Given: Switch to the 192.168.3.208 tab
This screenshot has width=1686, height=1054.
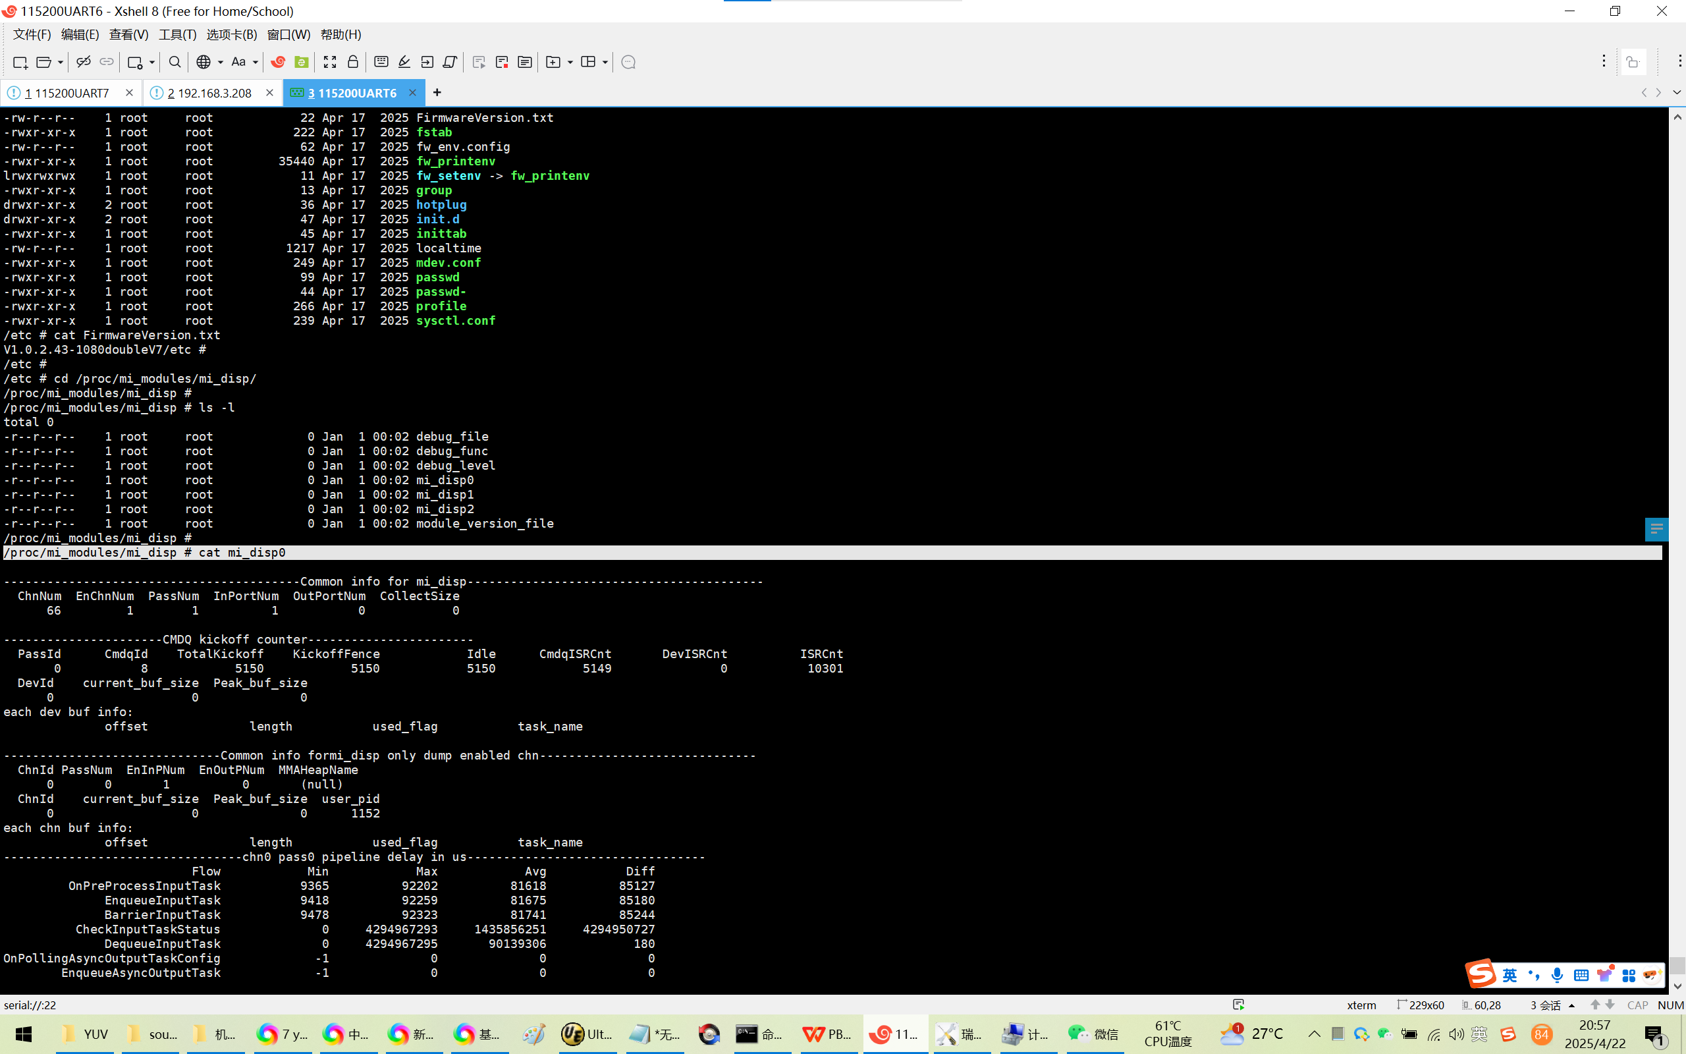Looking at the screenshot, I should click(x=209, y=93).
